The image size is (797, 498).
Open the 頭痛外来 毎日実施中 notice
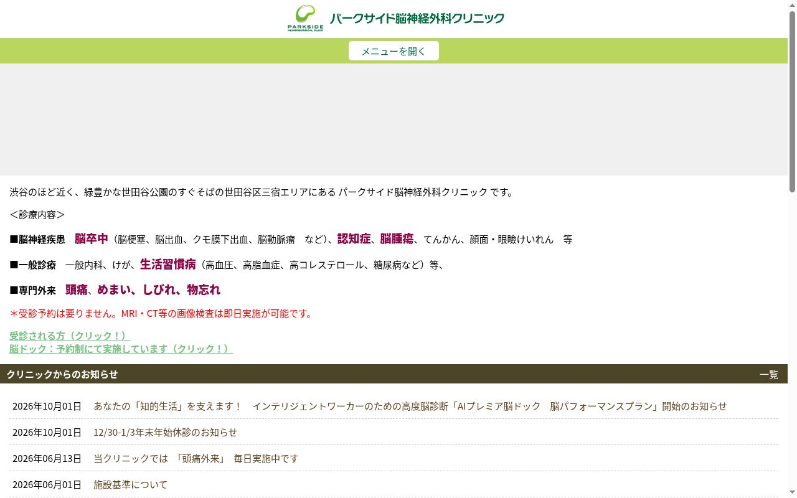coord(196,458)
